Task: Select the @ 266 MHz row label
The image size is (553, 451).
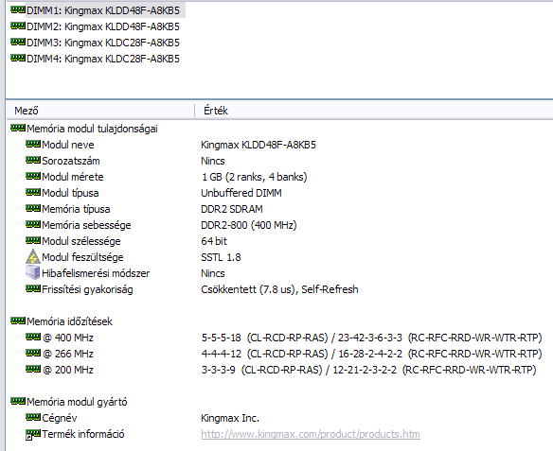Action: (x=68, y=354)
